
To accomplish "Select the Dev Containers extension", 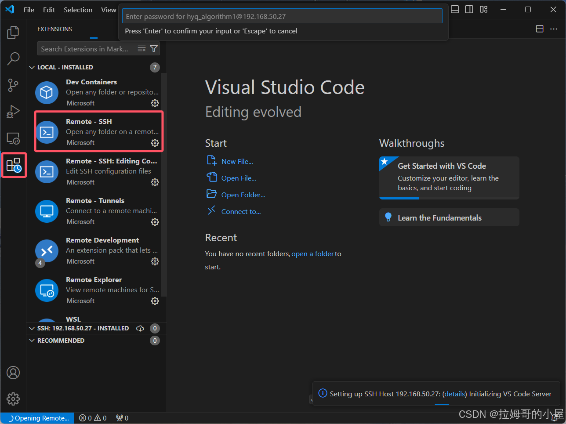I will pos(97,92).
